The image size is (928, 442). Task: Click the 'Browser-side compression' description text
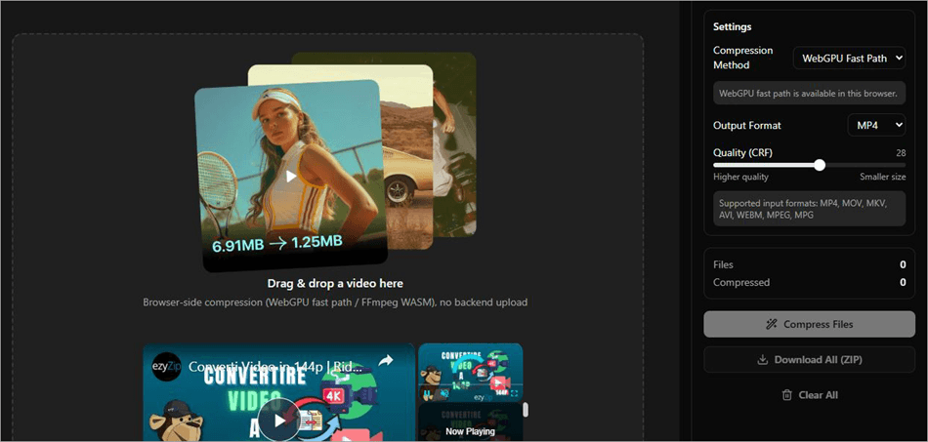(335, 301)
